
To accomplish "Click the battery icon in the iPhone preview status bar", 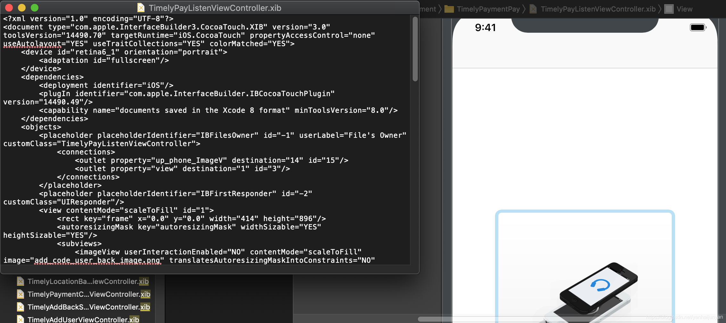I will coord(698,28).
